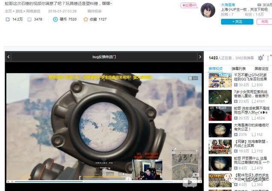Open 网络游戏 breadcrumb link
The image size is (272, 191).
(x=33, y=11)
